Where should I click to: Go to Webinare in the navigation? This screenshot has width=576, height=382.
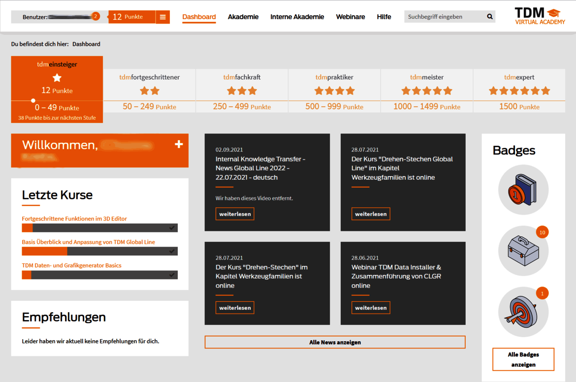click(x=350, y=17)
